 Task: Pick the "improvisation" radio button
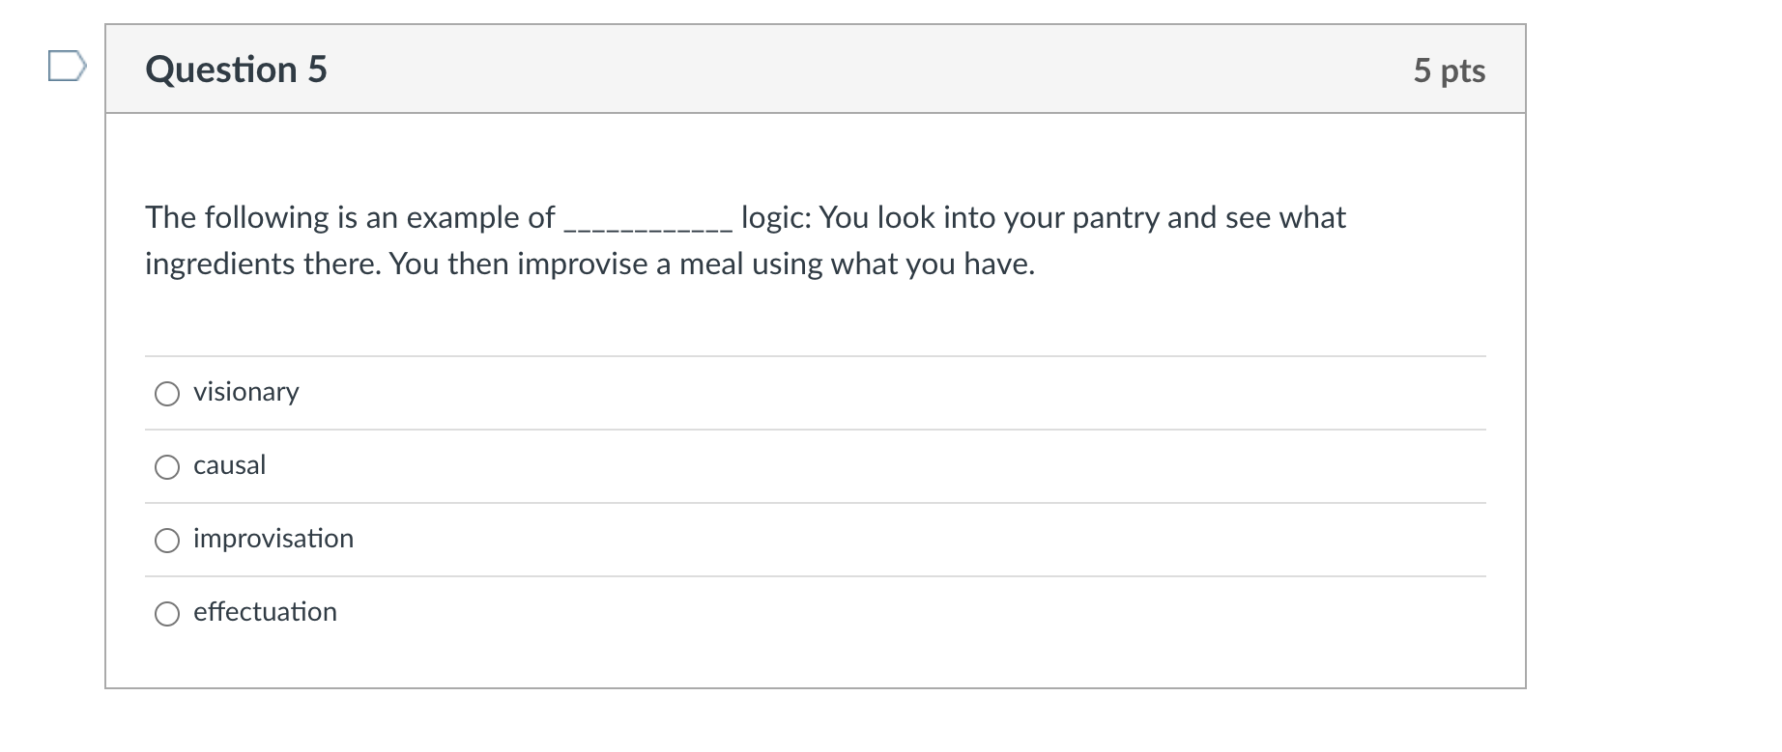pyautogui.click(x=167, y=541)
